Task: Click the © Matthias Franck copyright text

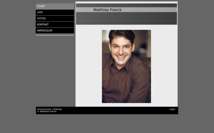Action: tap(47, 112)
